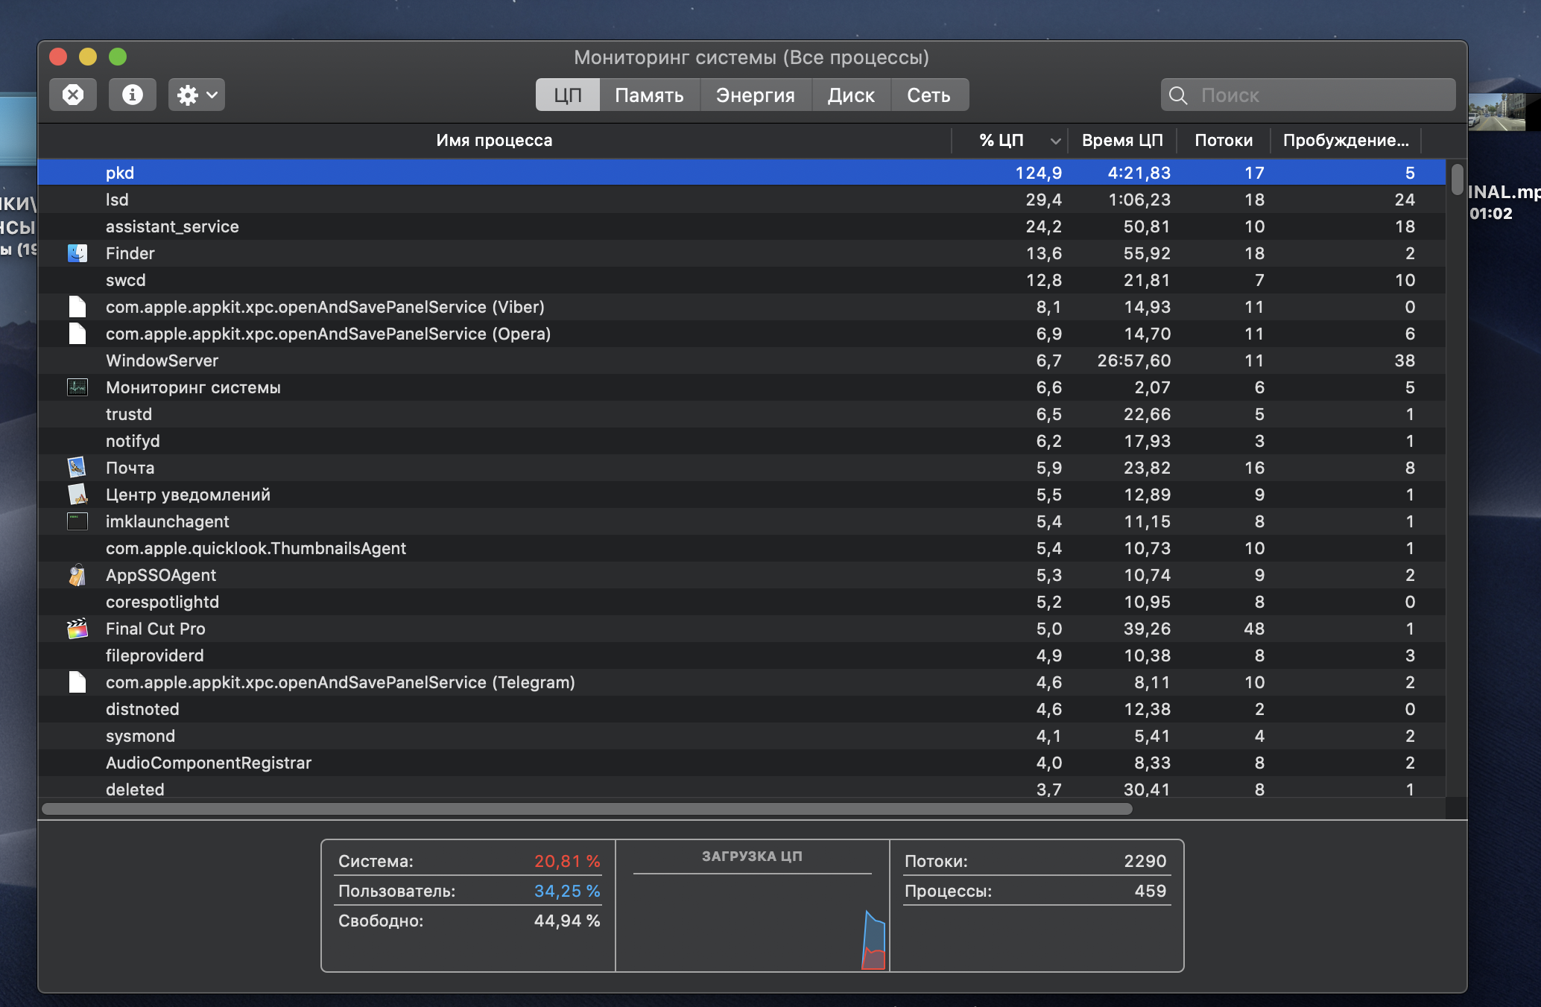
Task: Select the Сеть tab
Action: click(x=928, y=95)
